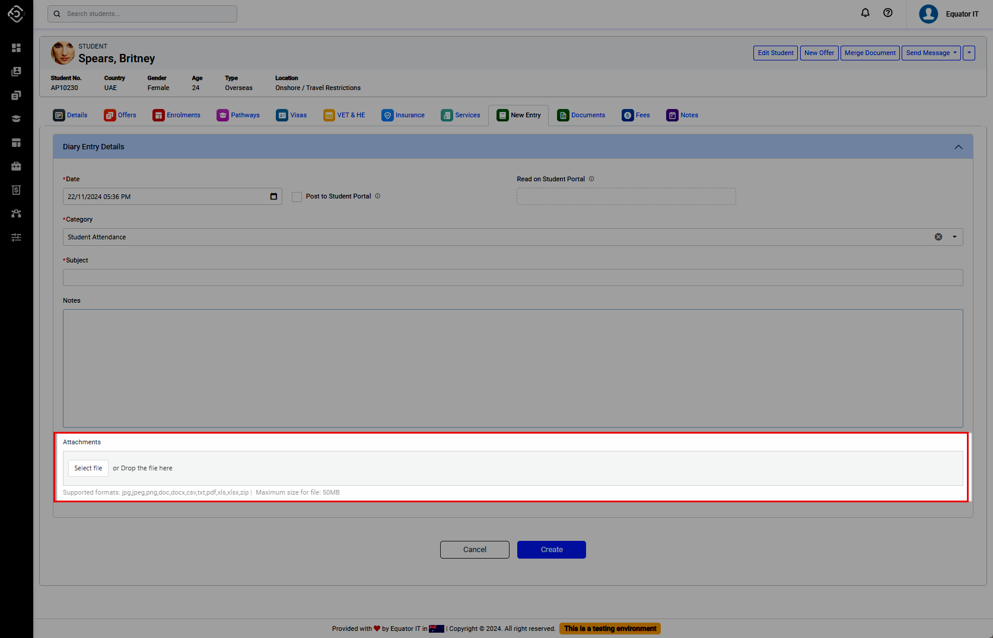This screenshot has width=993, height=638.
Task: Click info icon beside Post to Student Portal
Action: click(x=378, y=196)
